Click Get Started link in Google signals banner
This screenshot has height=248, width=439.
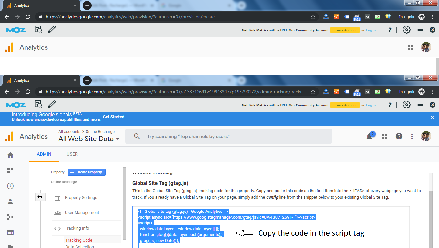(113, 117)
